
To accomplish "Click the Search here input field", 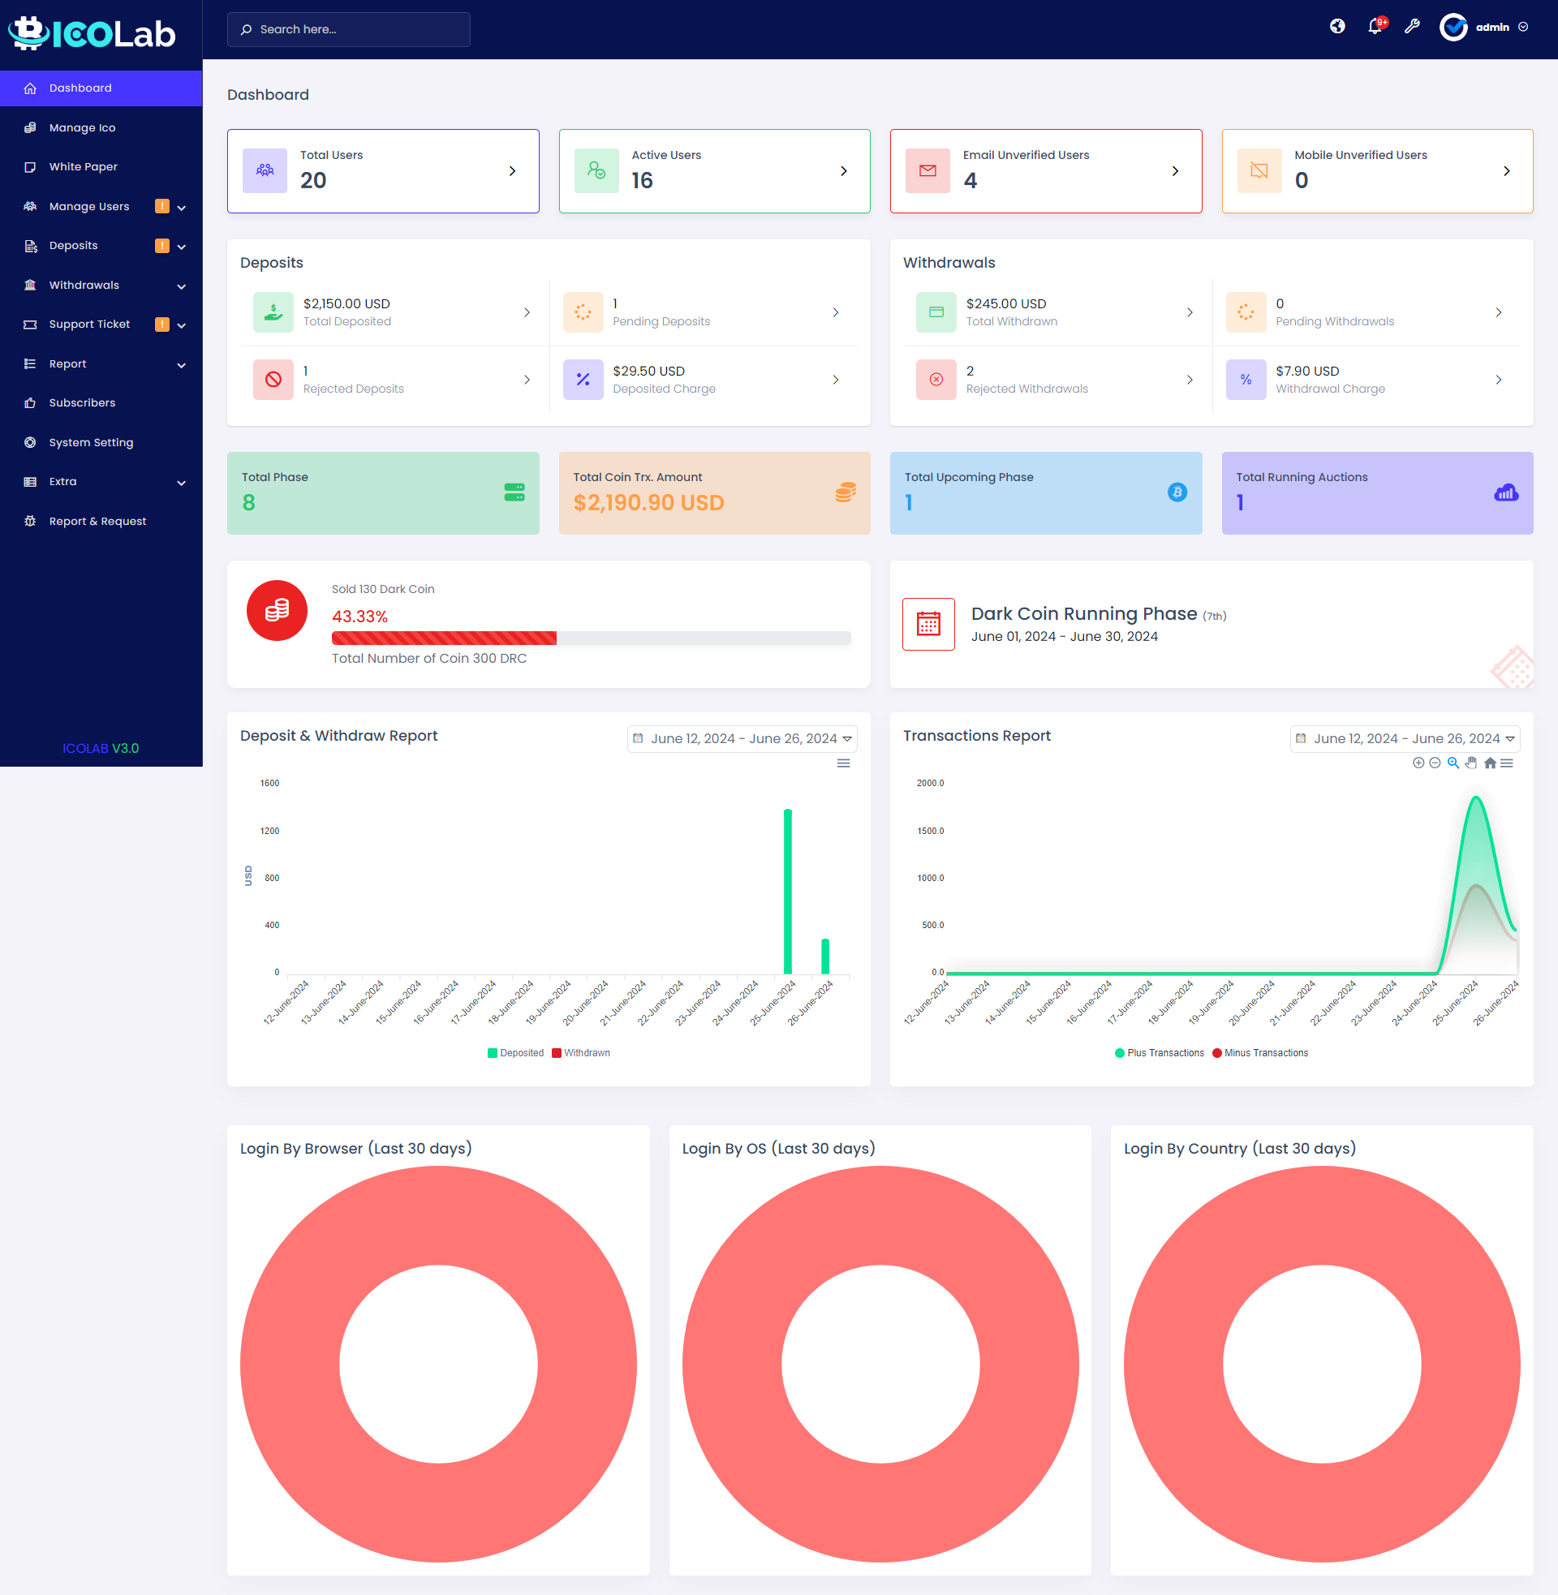I will coord(349,29).
